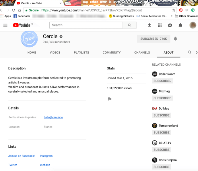Click the Pinterest extension icon

181,10
